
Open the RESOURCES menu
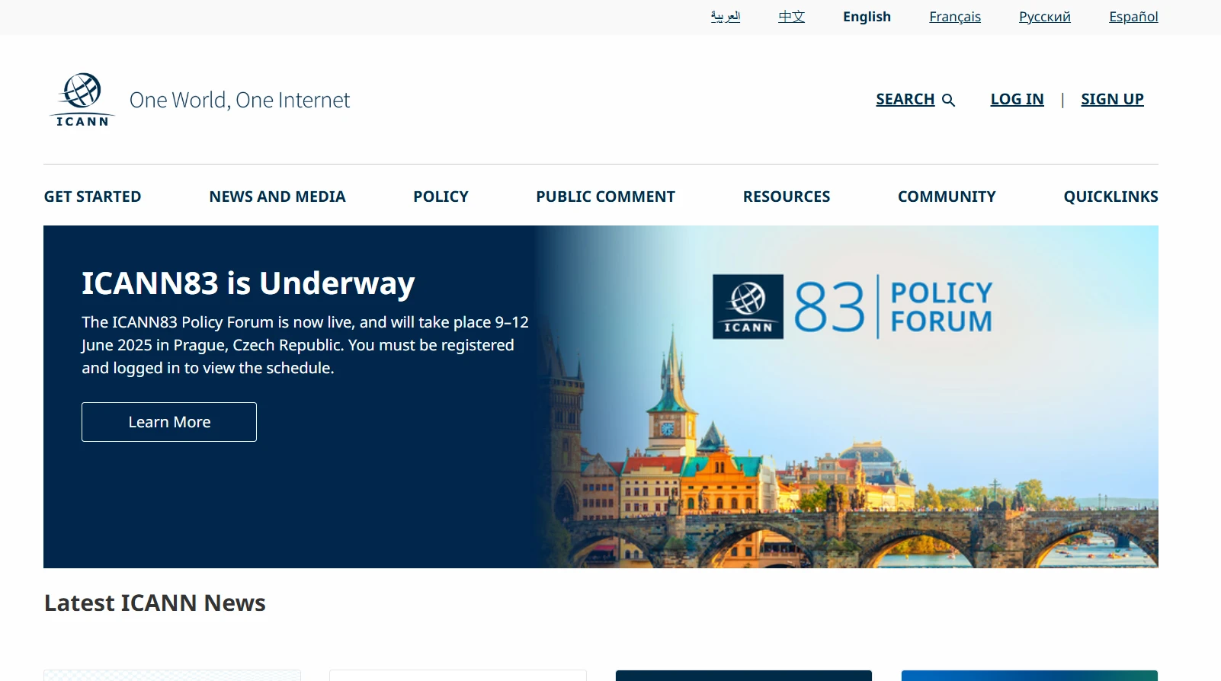[787, 197]
